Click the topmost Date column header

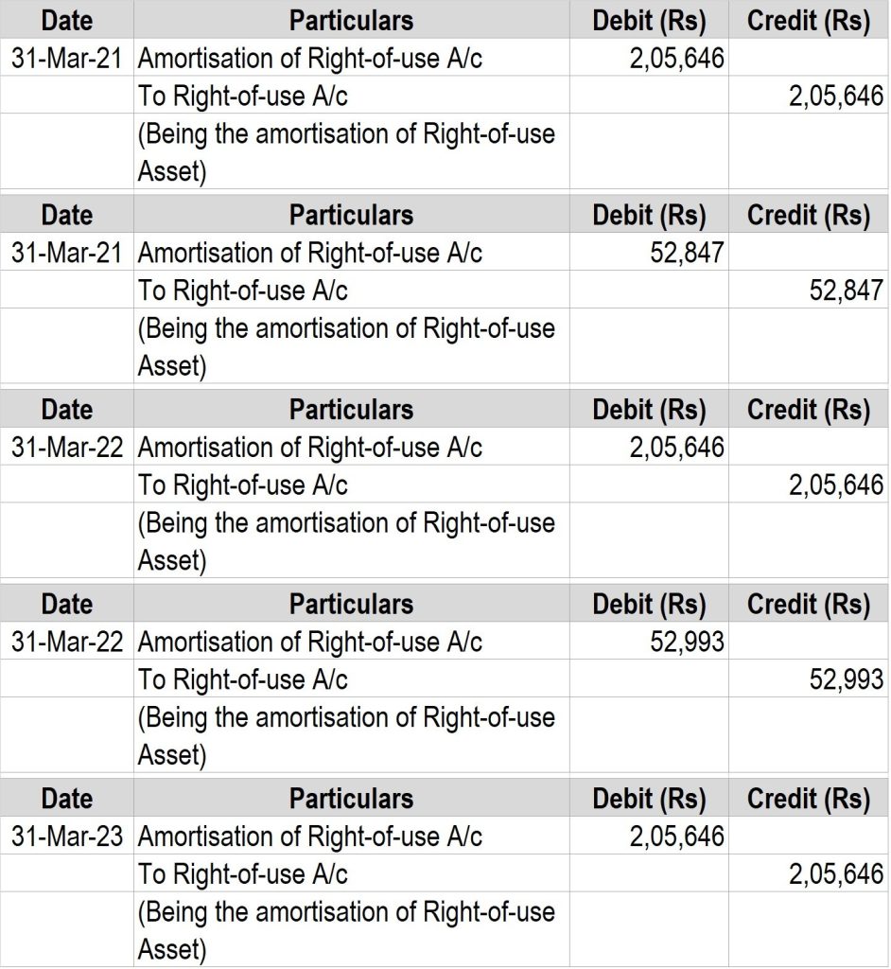(67, 20)
